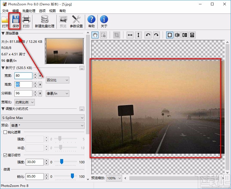Open the 视图 menu
The height and width of the screenshot is (189, 231).
coord(52,11)
